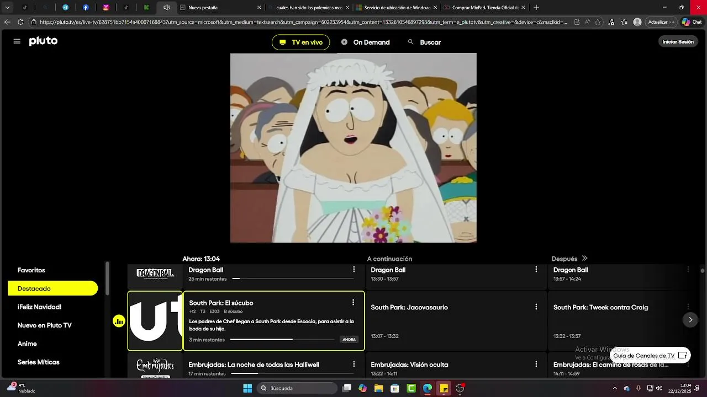Click Actualizar browser update button
This screenshot has width=707, height=397.
661,22
